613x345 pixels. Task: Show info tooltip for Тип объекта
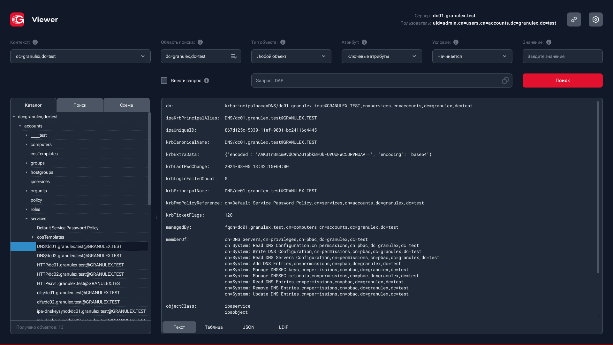[283, 42]
